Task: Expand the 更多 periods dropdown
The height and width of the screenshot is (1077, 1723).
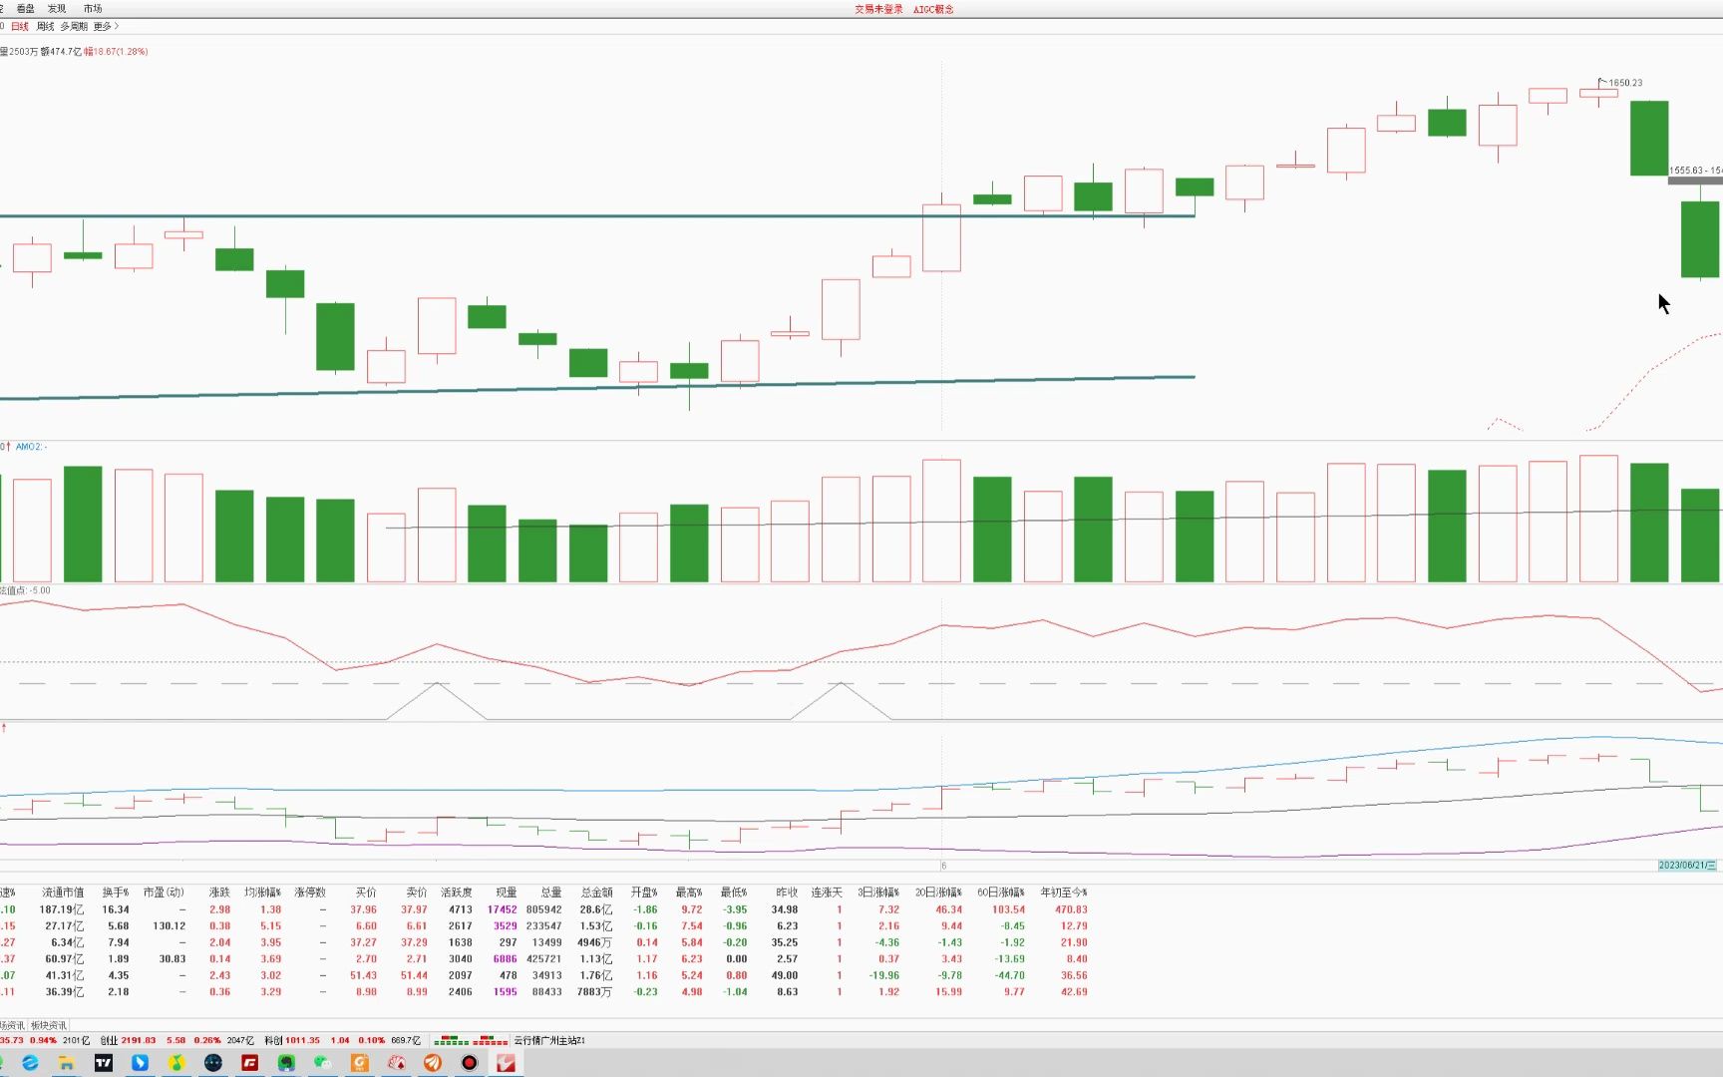Action: click(x=106, y=26)
